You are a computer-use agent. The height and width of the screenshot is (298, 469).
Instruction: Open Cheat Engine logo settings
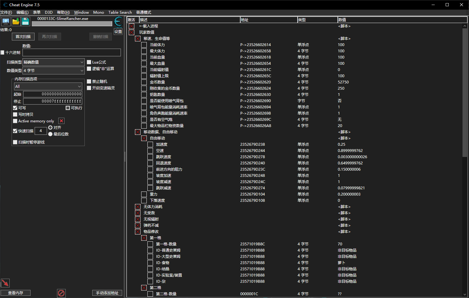click(x=118, y=22)
